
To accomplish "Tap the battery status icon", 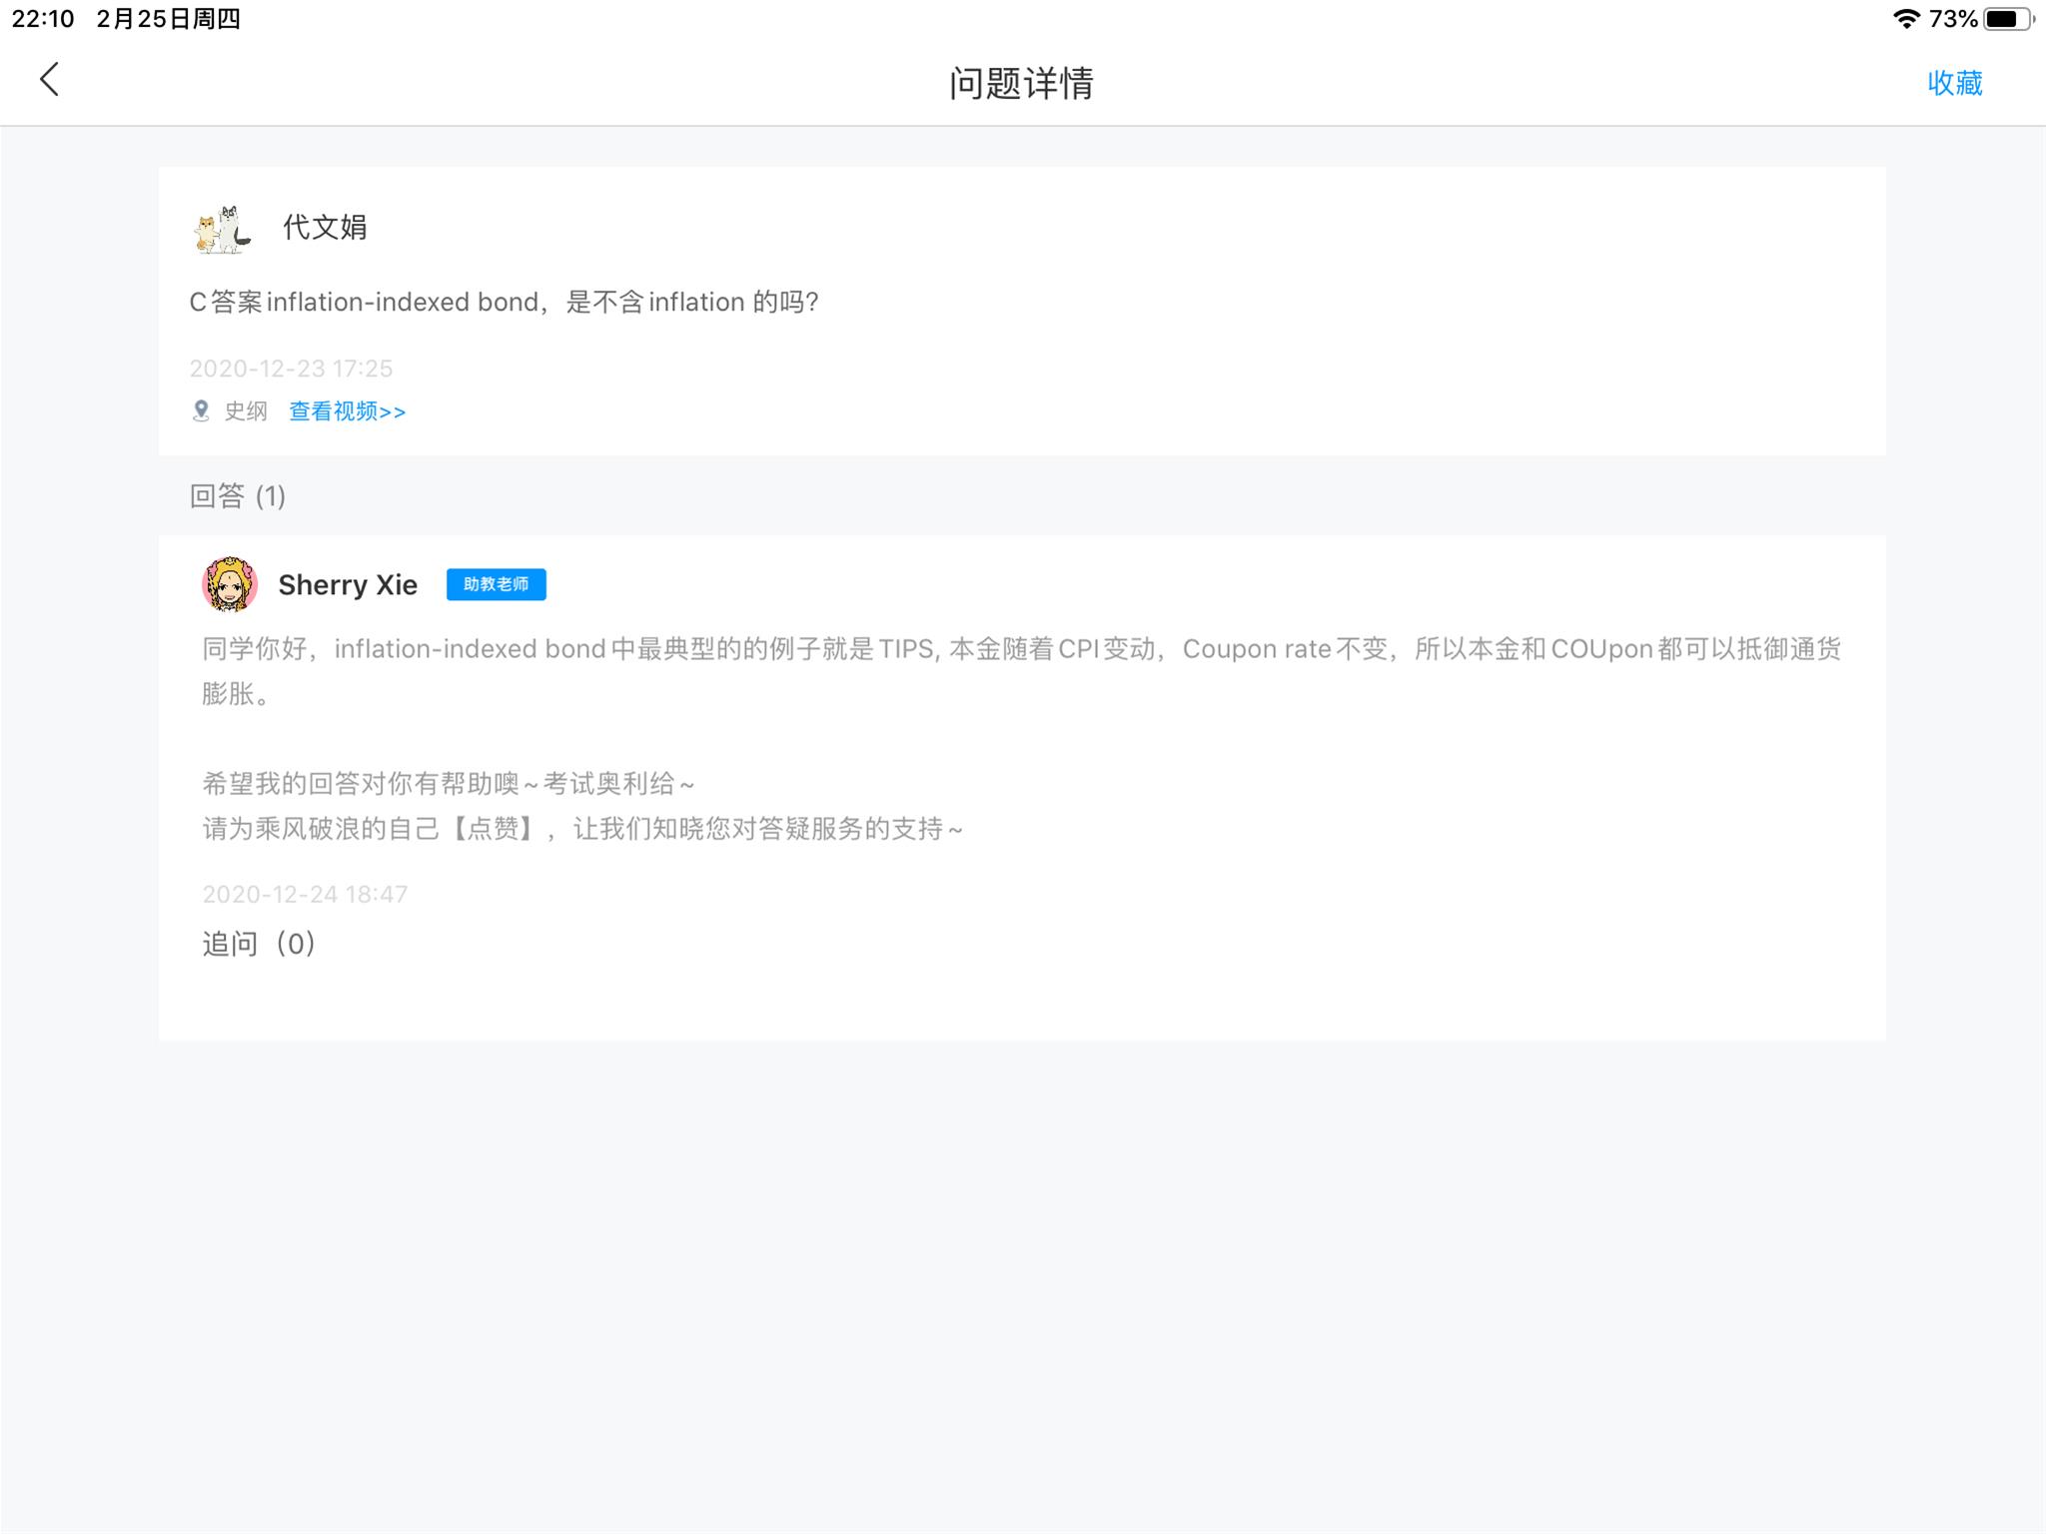I will point(2006,19).
